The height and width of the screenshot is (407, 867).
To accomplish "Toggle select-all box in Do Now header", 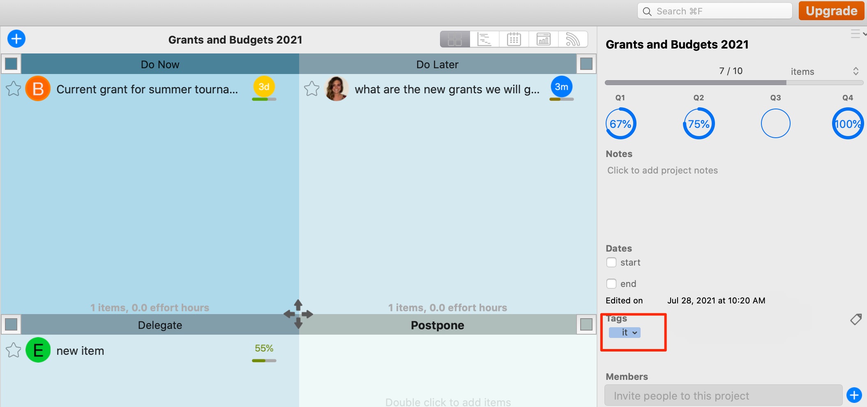I will pyautogui.click(x=11, y=64).
